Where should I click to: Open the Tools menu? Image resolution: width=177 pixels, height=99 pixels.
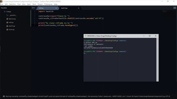tap(34, 4)
